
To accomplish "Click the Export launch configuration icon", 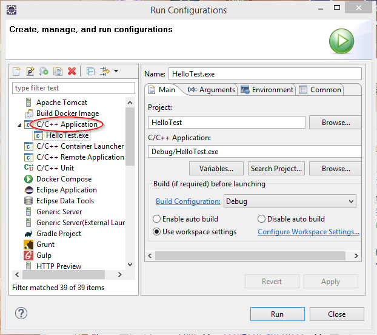I will point(44,71).
